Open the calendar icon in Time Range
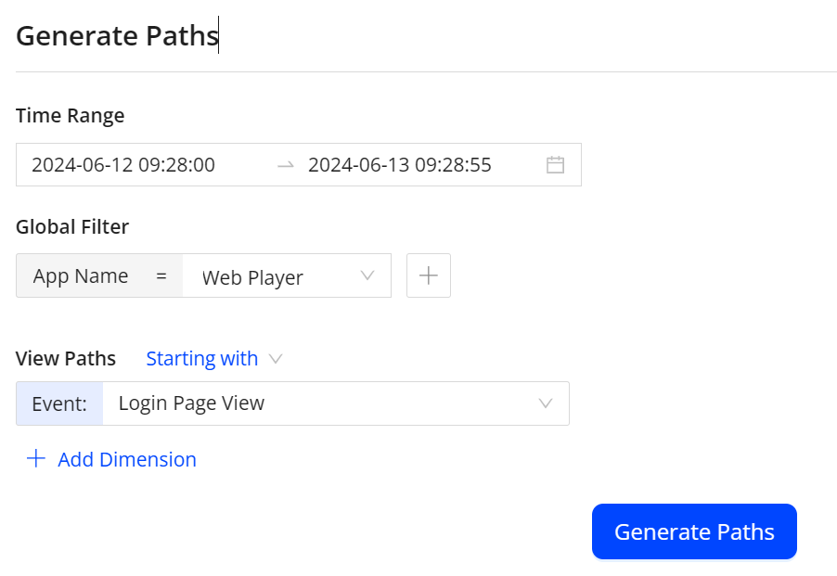The width and height of the screenshot is (837, 576). pyautogui.click(x=555, y=165)
